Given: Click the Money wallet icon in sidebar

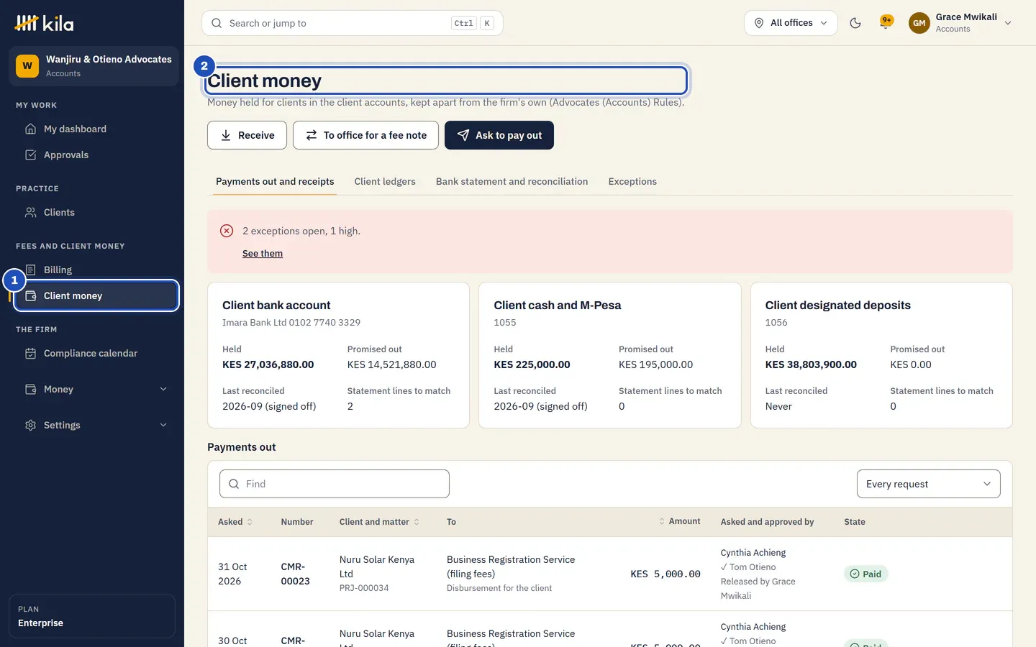Looking at the screenshot, I should coord(30,389).
